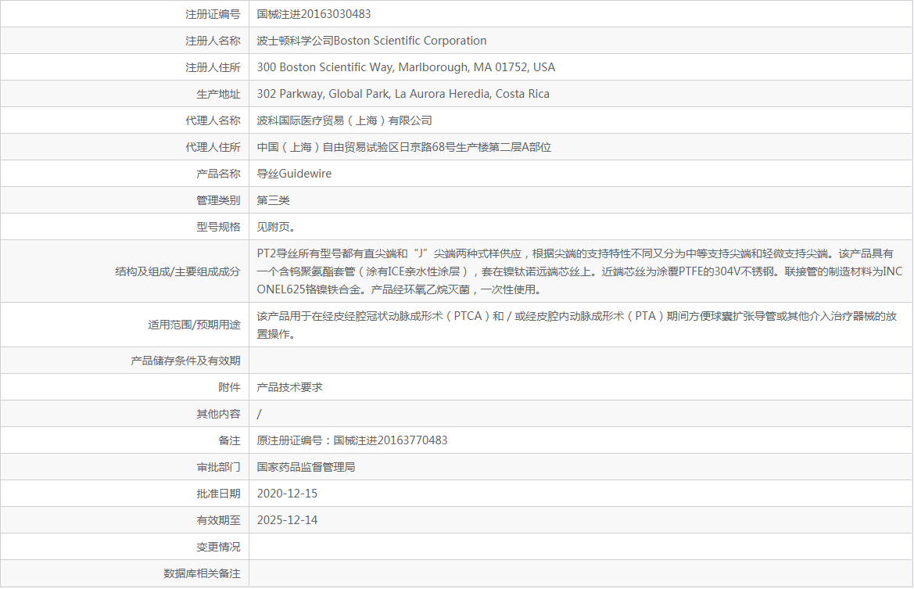Click the PTCA/PTA intended use description
This screenshot has height=589, width=914.
pyautogui.click(x=576, y=325)
